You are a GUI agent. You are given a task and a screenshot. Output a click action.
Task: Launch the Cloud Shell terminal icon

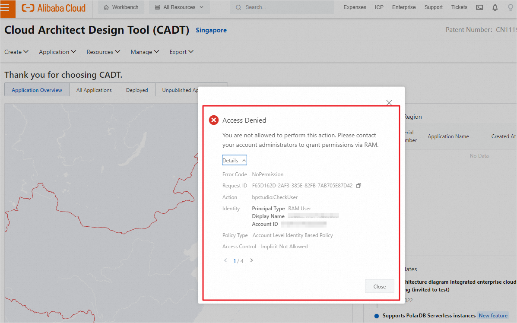coord(479,7)
